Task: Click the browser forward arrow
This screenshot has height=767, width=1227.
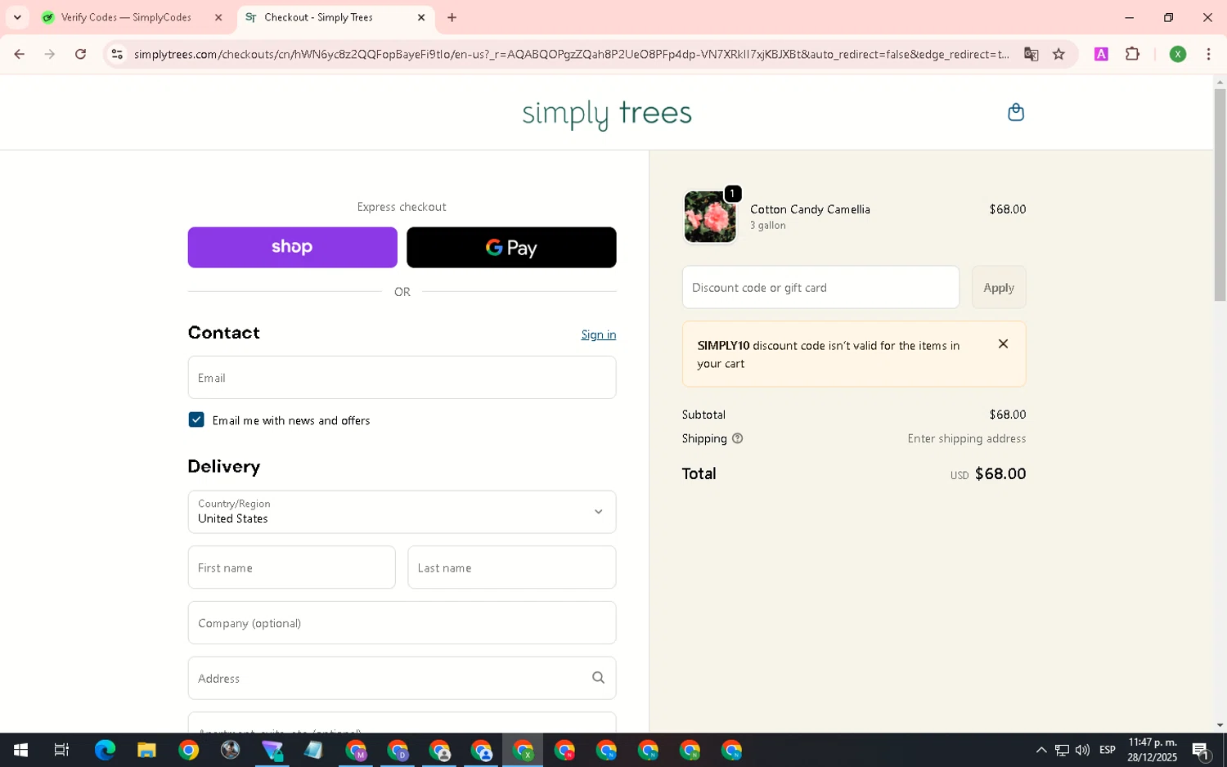Action: 50,54
